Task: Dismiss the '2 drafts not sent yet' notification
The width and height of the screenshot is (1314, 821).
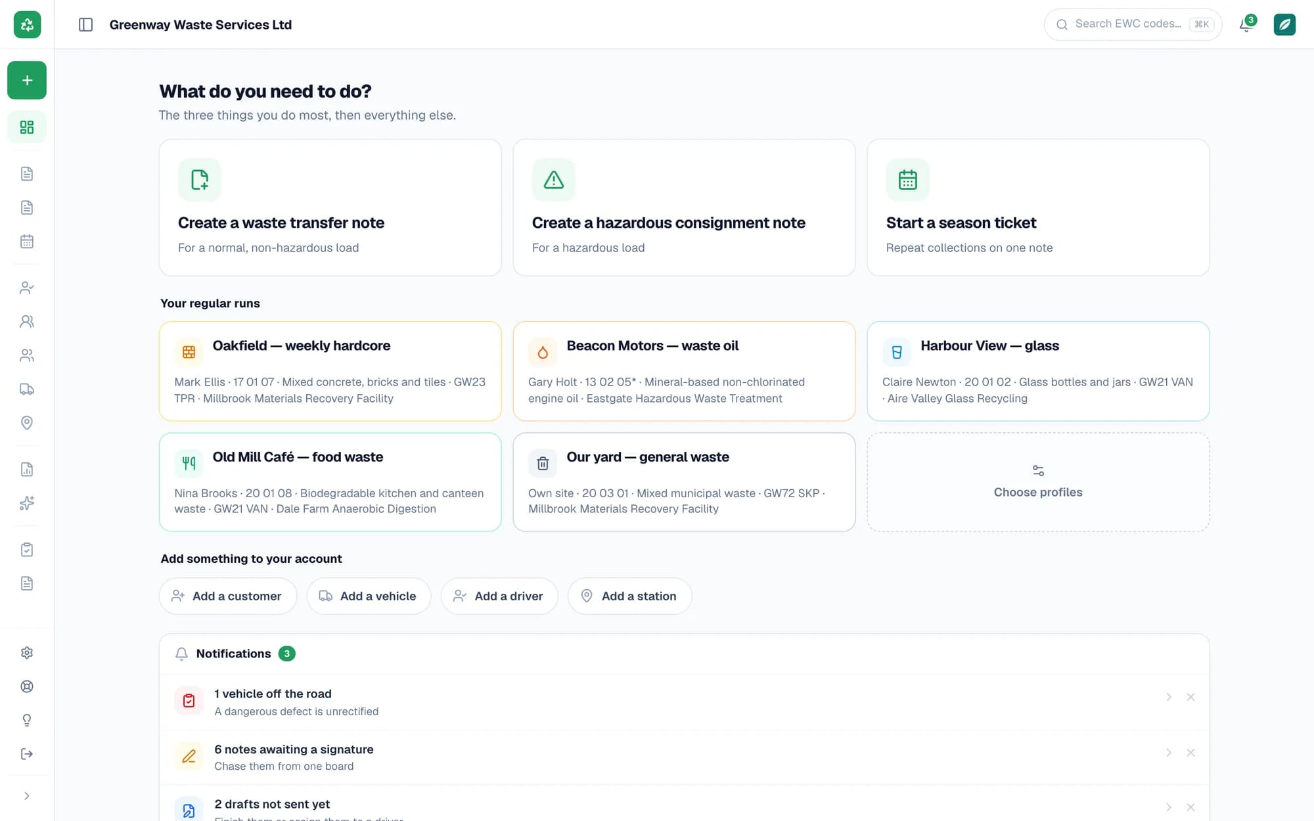Action: pos(1190,807)
